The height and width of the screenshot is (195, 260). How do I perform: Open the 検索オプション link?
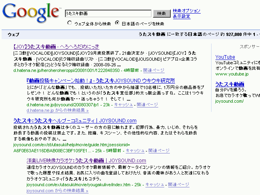(x=187, y=11)
